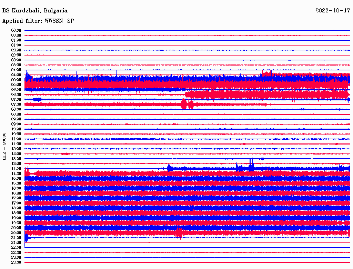Select the 00:30 time label
The image size is (353, 269).
point(16,35)
